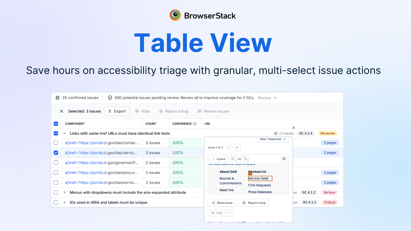This screenshot has height=231, width=411.
Task: Check the IDs used in ARIA checkbox
Action: 56,203
